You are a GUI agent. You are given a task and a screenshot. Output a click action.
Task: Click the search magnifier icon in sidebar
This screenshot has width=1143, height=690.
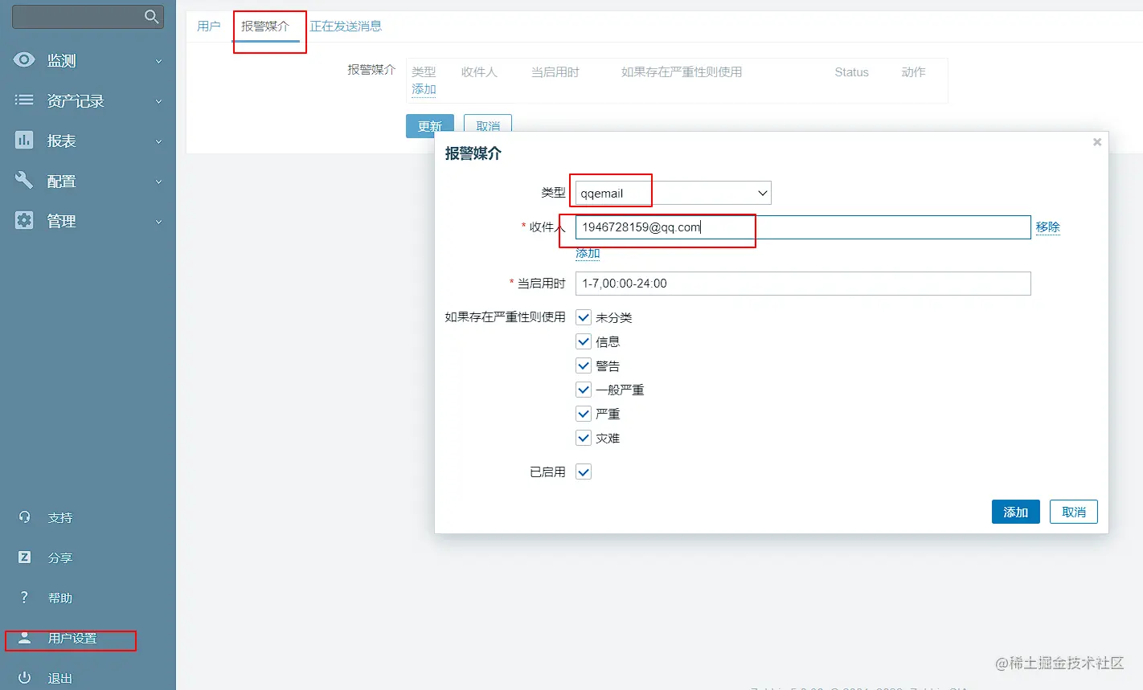pos(151,17)
